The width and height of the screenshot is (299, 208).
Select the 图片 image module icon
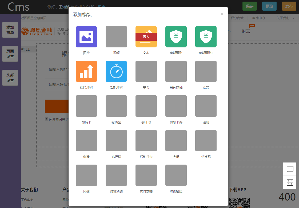pos(86,37)
